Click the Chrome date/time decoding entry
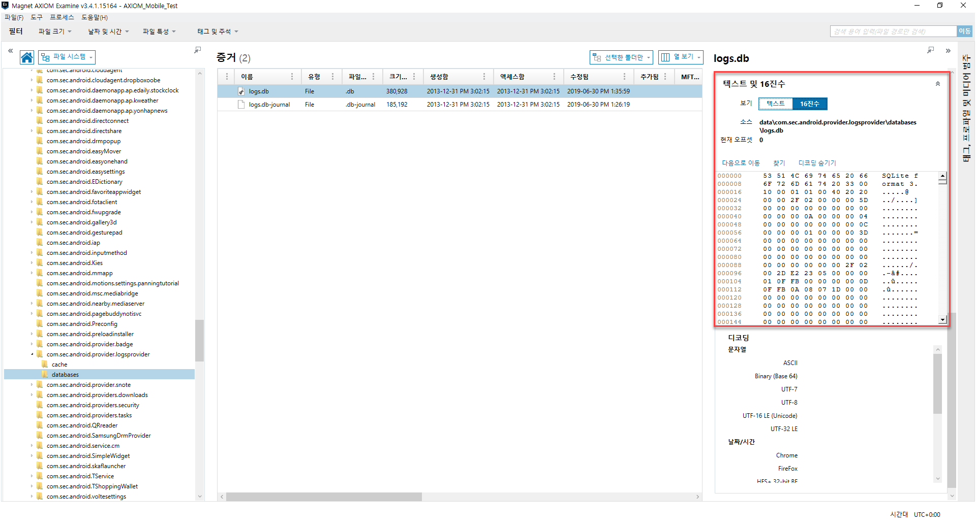 click(786, 455)
